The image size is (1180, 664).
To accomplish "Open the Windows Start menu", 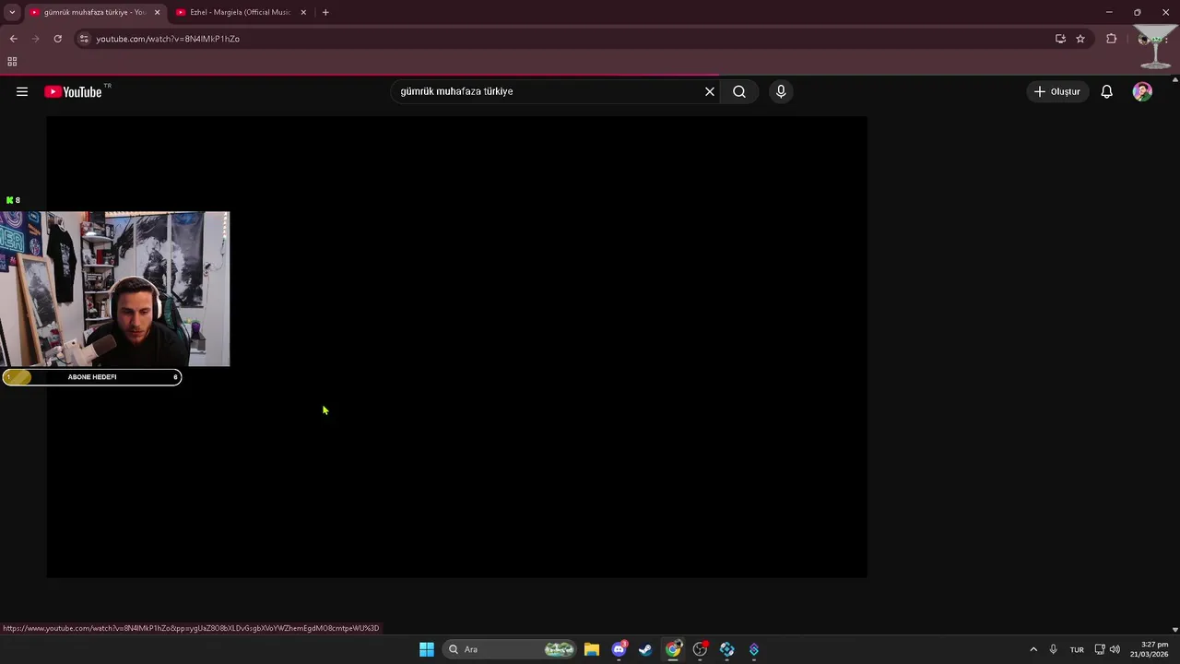I will coord(427,649).
